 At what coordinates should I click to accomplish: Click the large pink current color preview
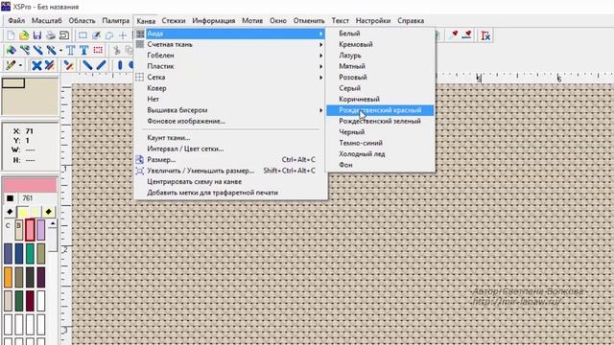tap(30, 185)
